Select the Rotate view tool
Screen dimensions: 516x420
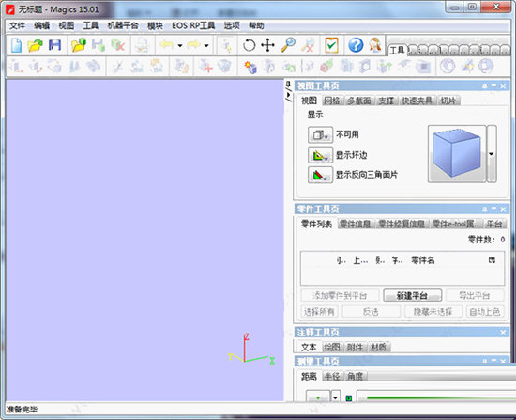[249, 45]
